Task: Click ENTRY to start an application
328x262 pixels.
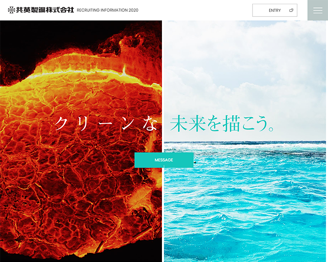Action: 274,10
